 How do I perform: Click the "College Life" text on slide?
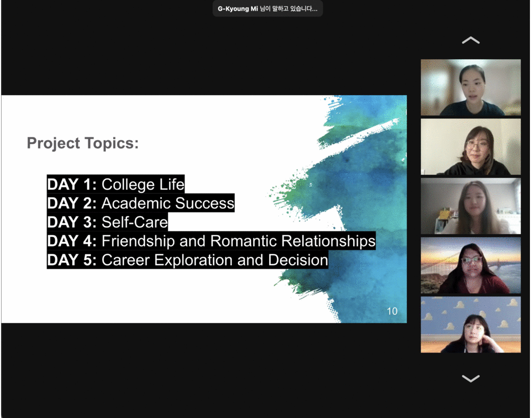[x=143, y=184]
